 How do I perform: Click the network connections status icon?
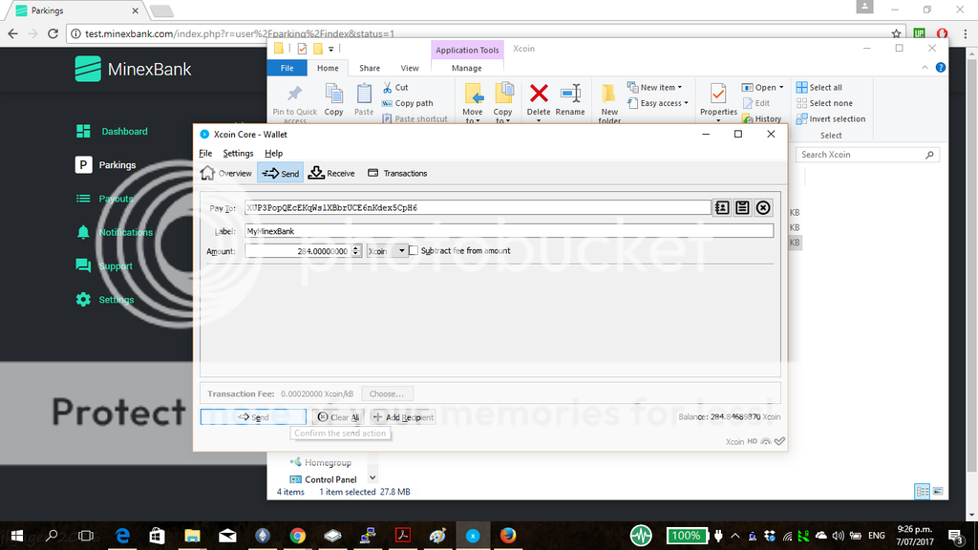(x=766, y=441)
